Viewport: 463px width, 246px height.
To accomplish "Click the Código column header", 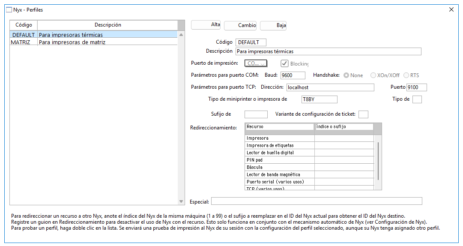I will (24, 25).
